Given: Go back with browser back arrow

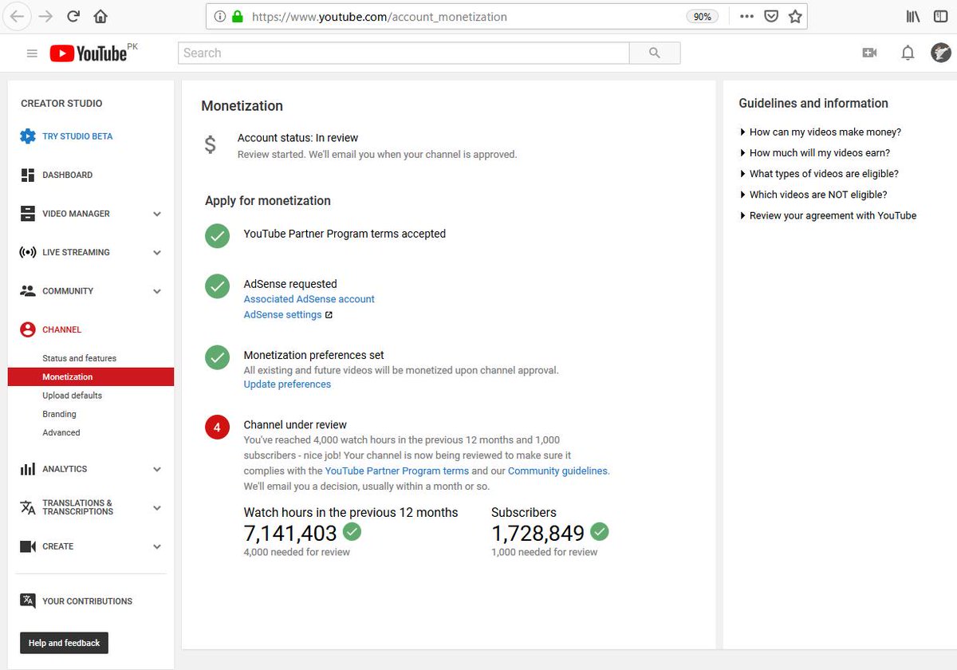Looking at the screenshot, I should tap(17, 16).
